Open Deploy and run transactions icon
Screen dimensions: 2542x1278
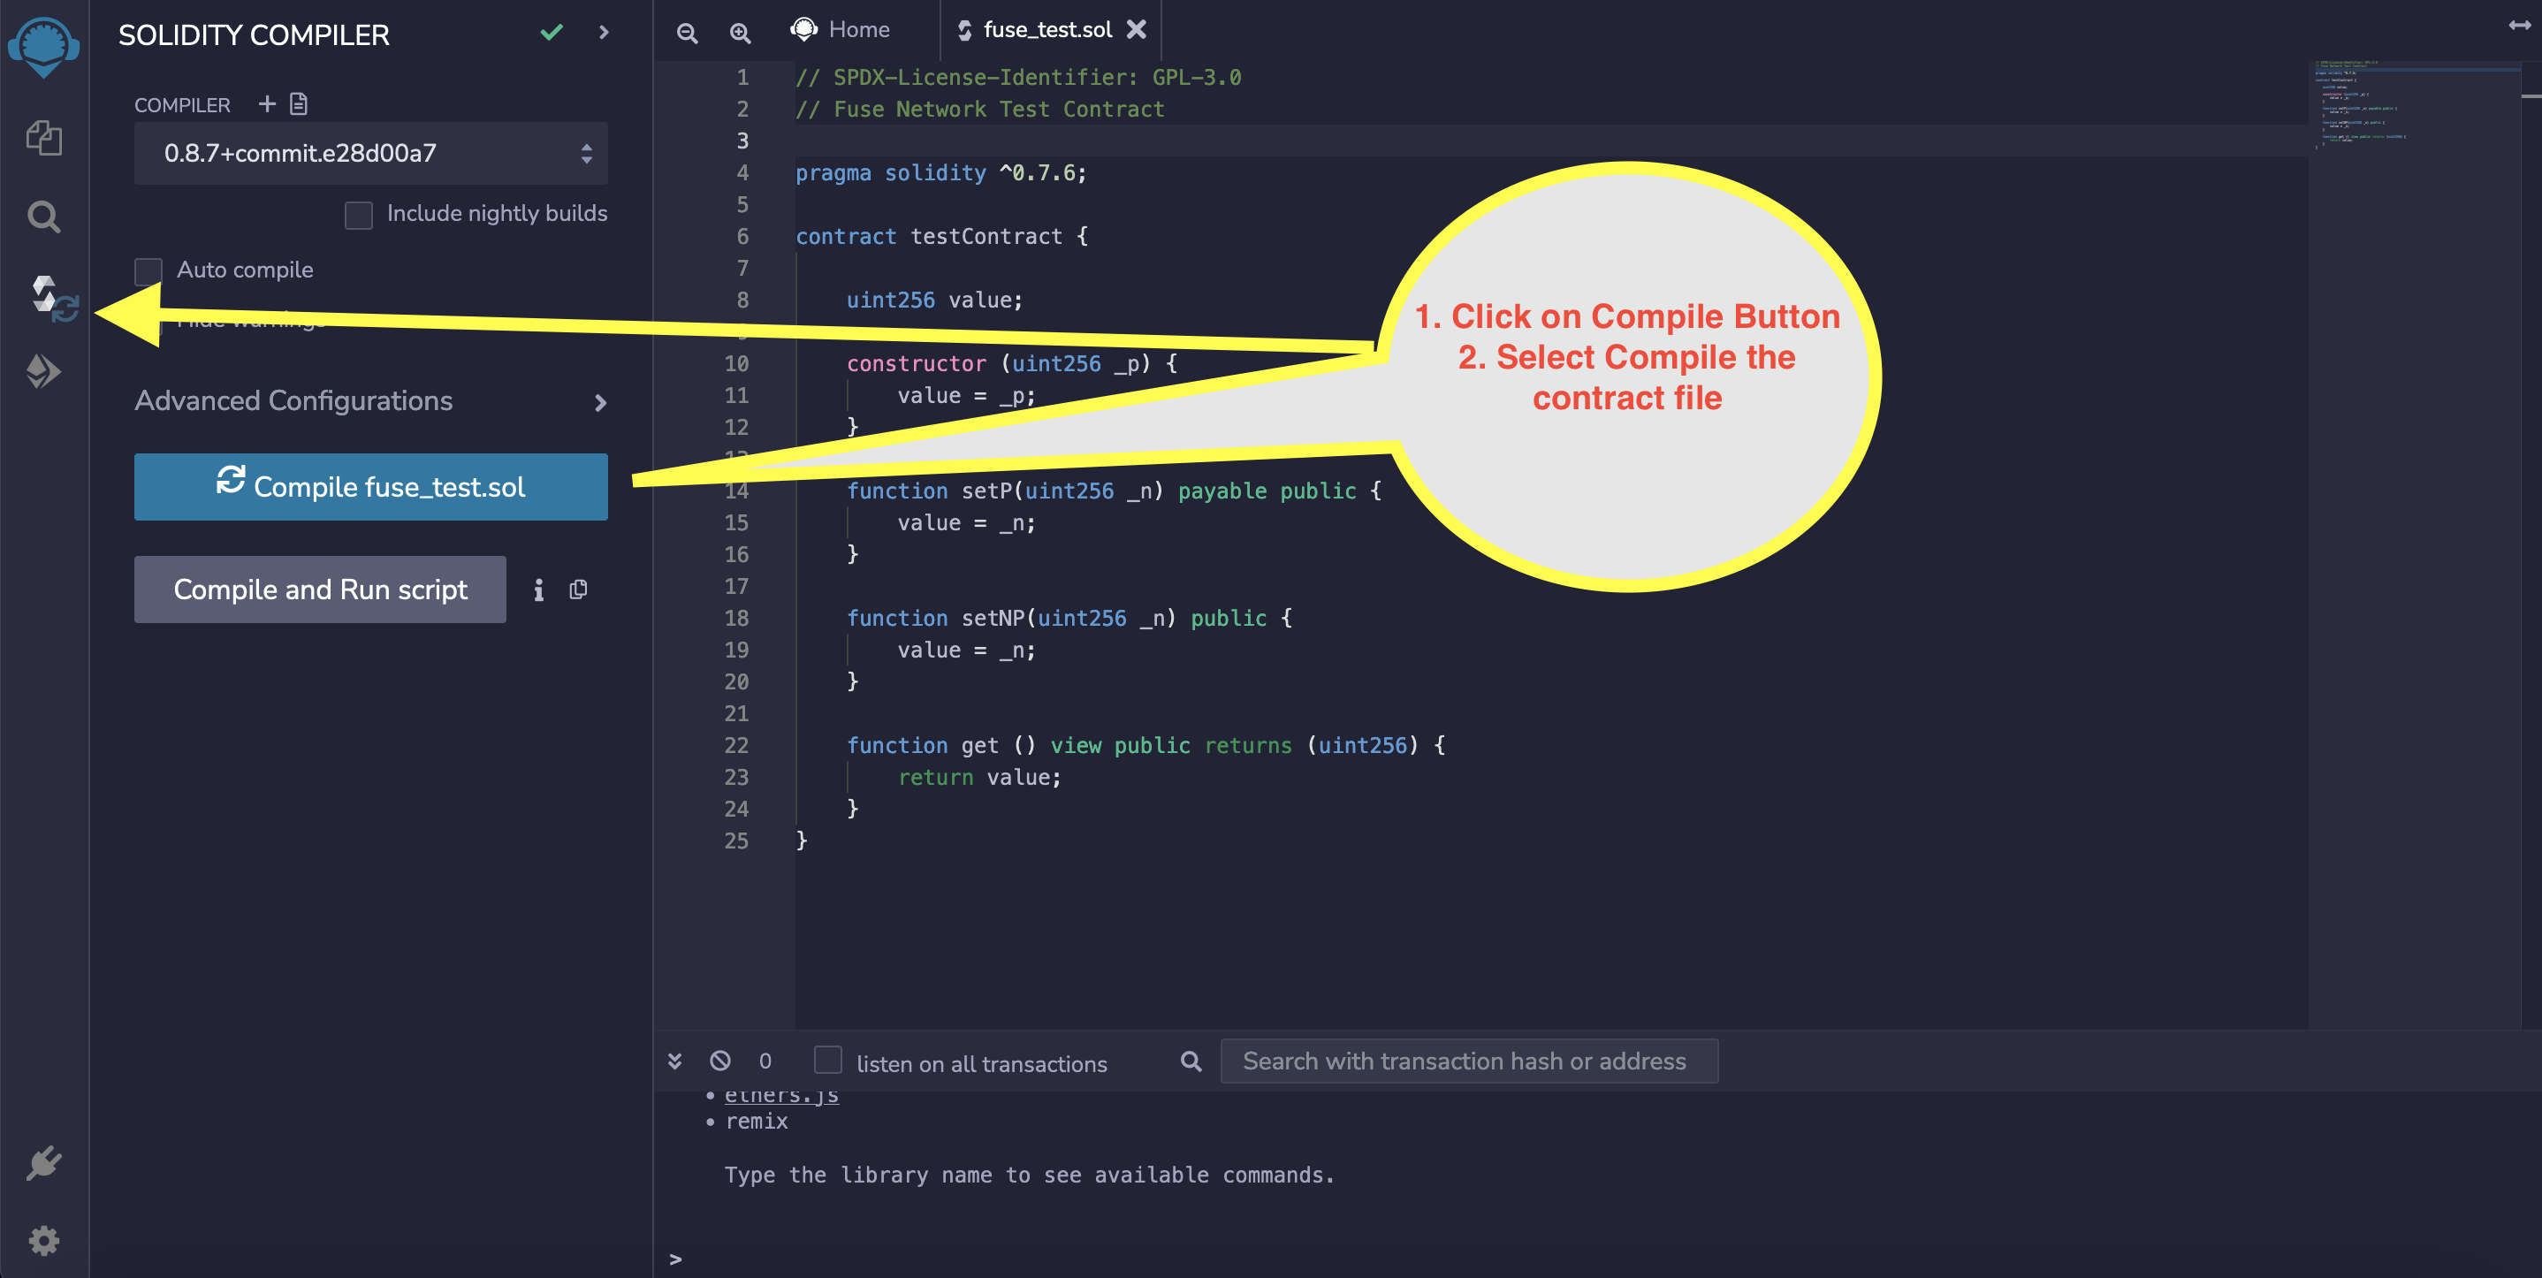pos(43,371)
